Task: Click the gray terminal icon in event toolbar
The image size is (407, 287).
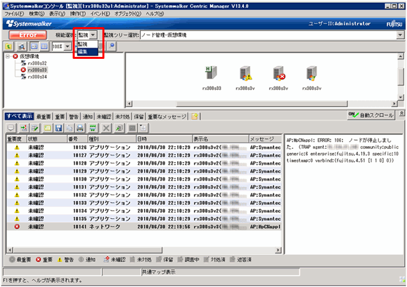Action: [x=132, y=128]
